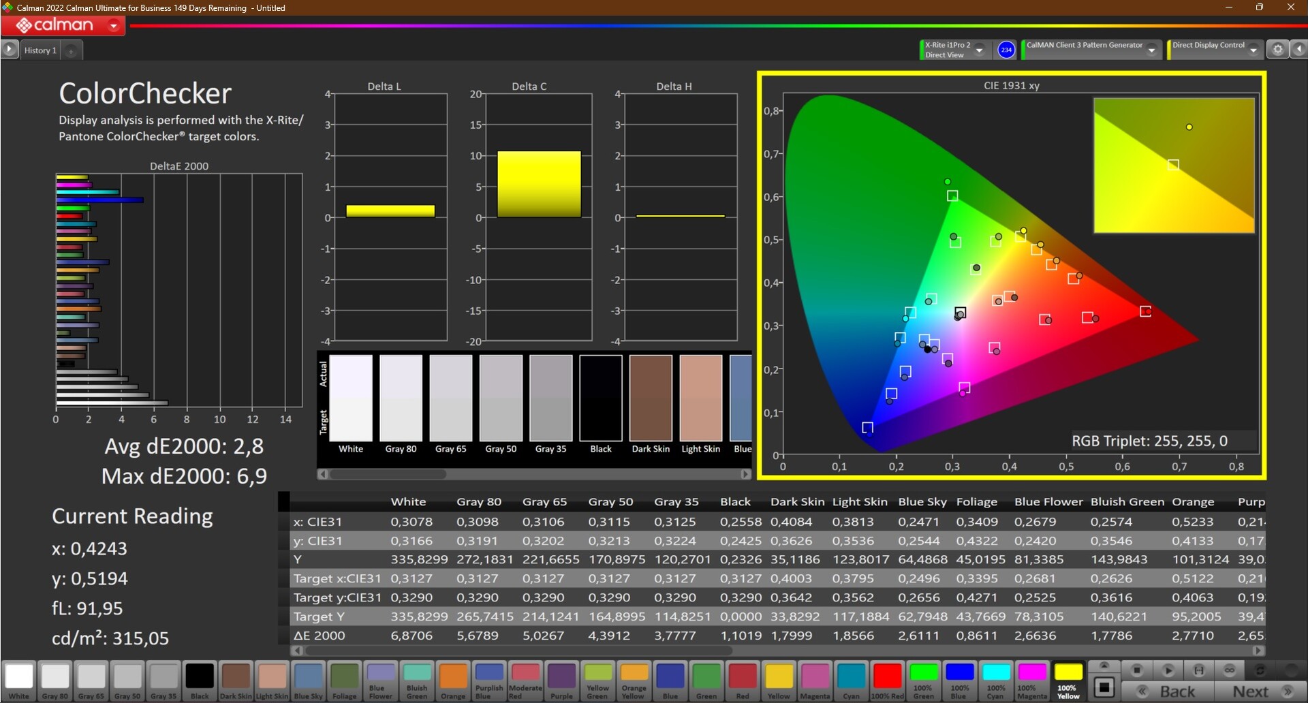This screenshot has height=703, width=1308.
Task: Click the blue 234 meter status circle
Action: coord(1006,50)
